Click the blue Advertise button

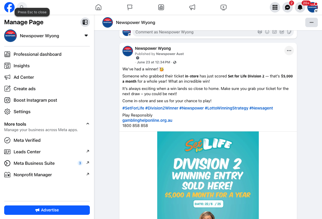coord(47,210)
